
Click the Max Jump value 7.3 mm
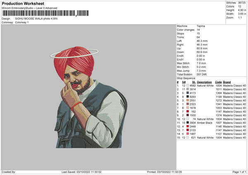(201, 71)
